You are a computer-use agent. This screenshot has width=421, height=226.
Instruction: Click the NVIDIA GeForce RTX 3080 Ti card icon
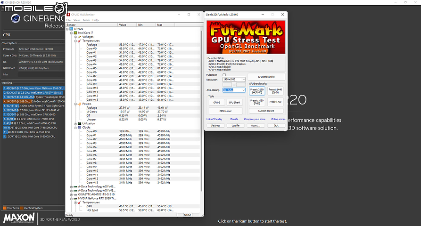pyautogui.click(x=75, y=198)
